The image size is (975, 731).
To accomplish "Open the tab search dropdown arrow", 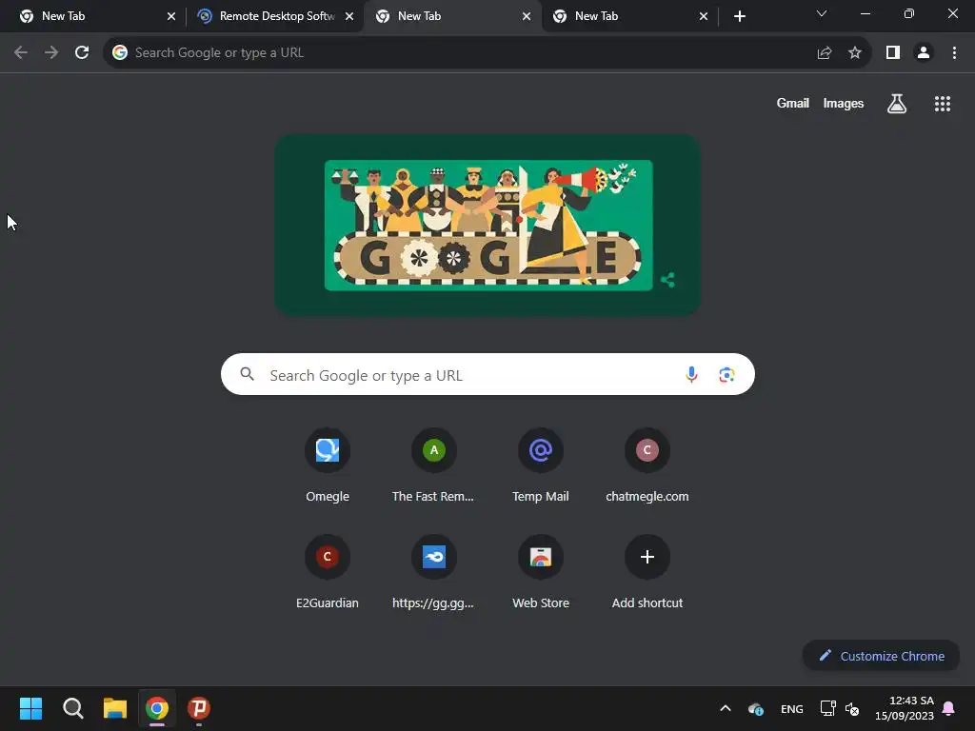I will point(822,13).
